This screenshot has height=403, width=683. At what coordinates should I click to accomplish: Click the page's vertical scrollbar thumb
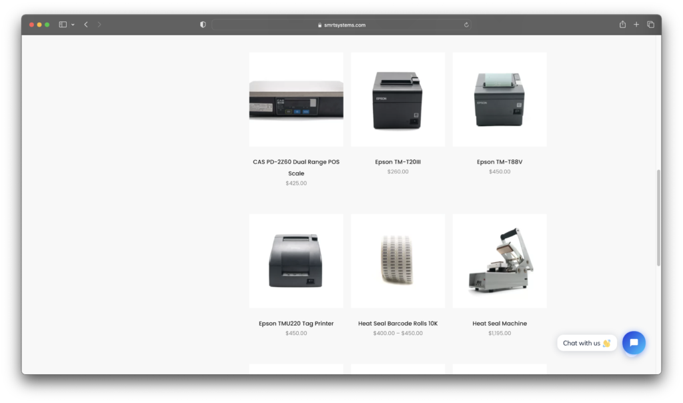(x=658, y=218)
